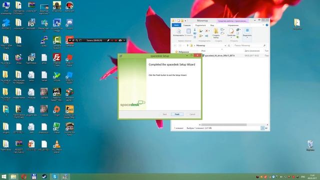
Task: Click the red X Delete icon in ribbon
Action: [206, 31]
